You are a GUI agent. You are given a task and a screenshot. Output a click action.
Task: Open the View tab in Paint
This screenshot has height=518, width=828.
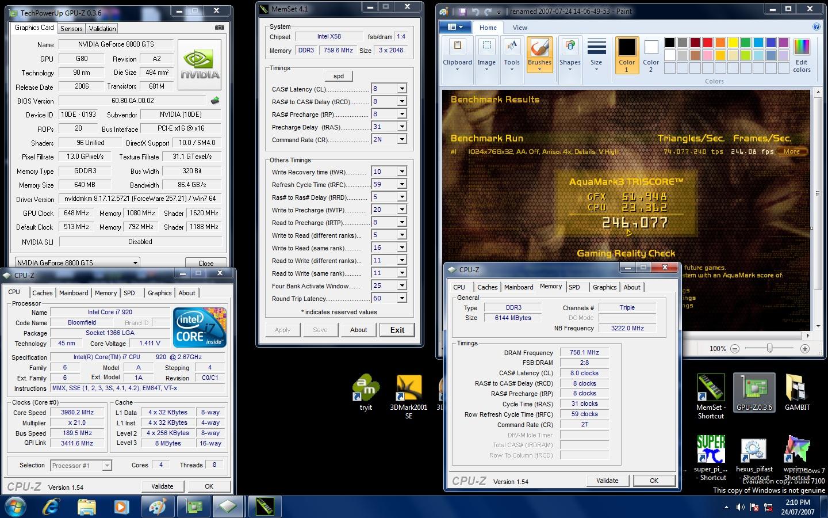(x=520, y=28)
